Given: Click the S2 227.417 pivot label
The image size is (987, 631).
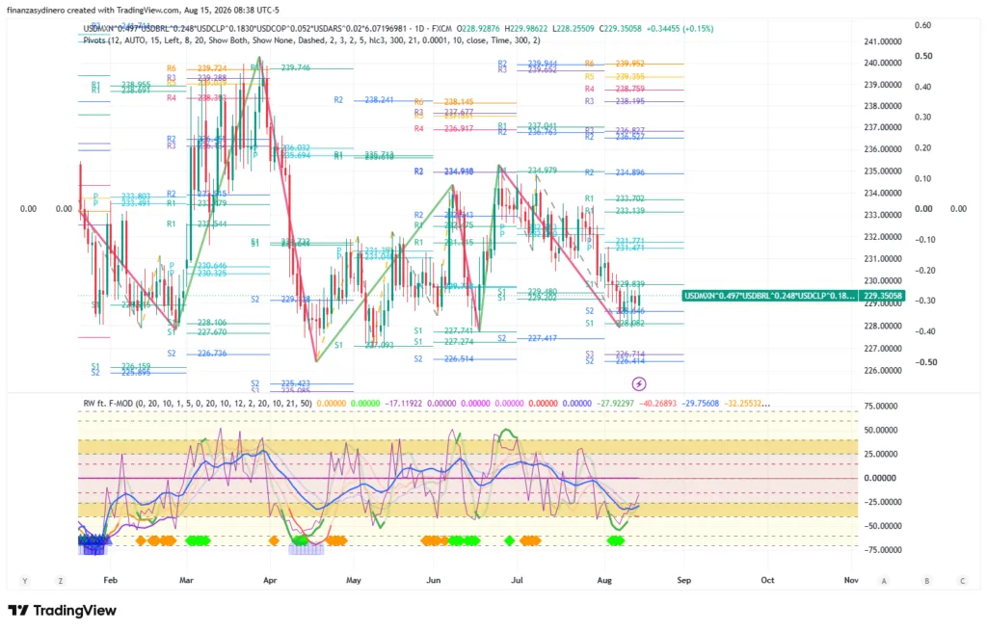Looking at the screenshot, I should pos(527,338).
